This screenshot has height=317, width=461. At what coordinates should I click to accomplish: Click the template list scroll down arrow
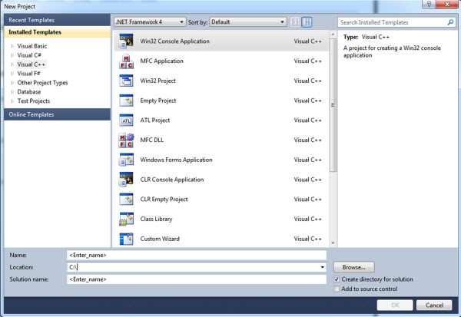pos(333,243)
